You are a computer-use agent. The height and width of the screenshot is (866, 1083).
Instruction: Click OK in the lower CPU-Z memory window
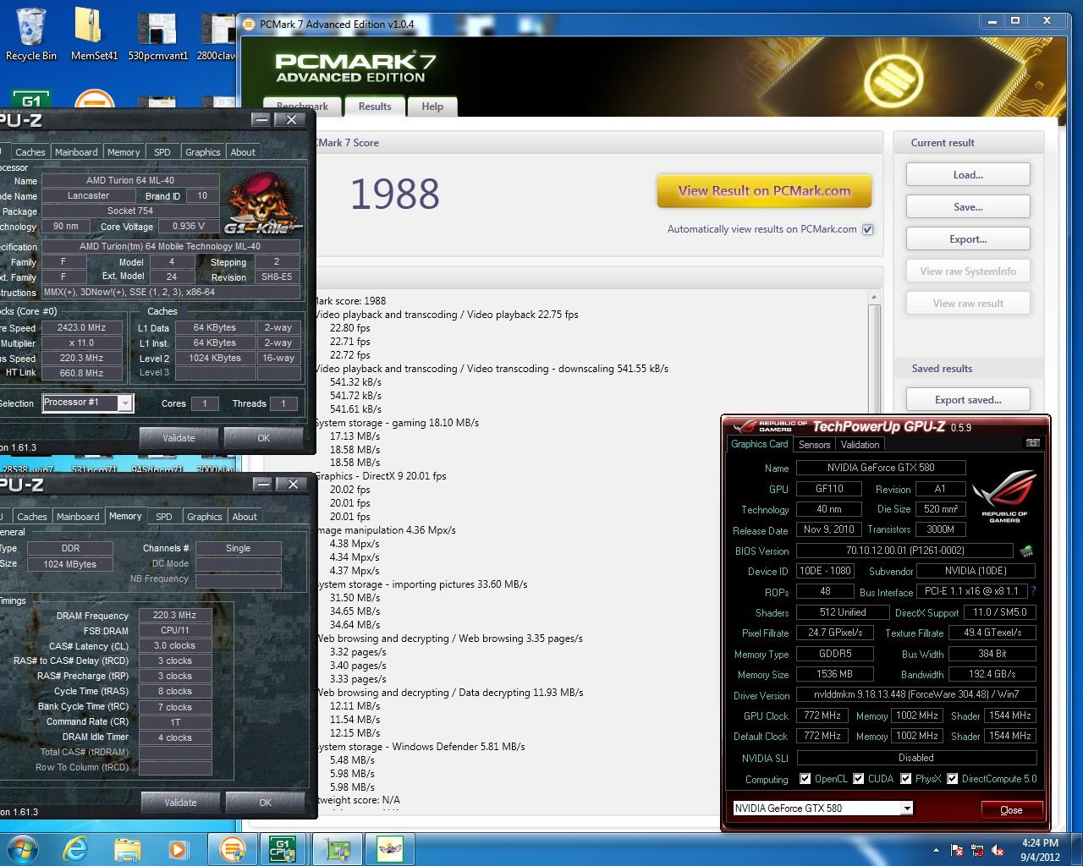265,803
